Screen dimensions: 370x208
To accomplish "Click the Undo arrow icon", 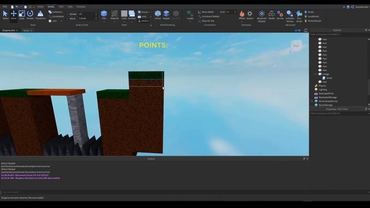I will pos(17,7).
